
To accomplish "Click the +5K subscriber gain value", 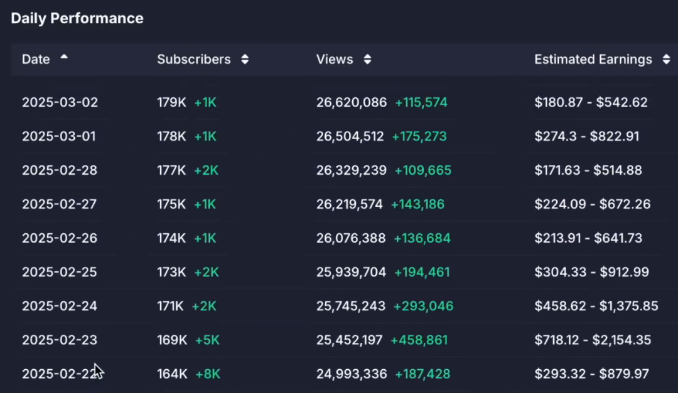I will [207, 340].
